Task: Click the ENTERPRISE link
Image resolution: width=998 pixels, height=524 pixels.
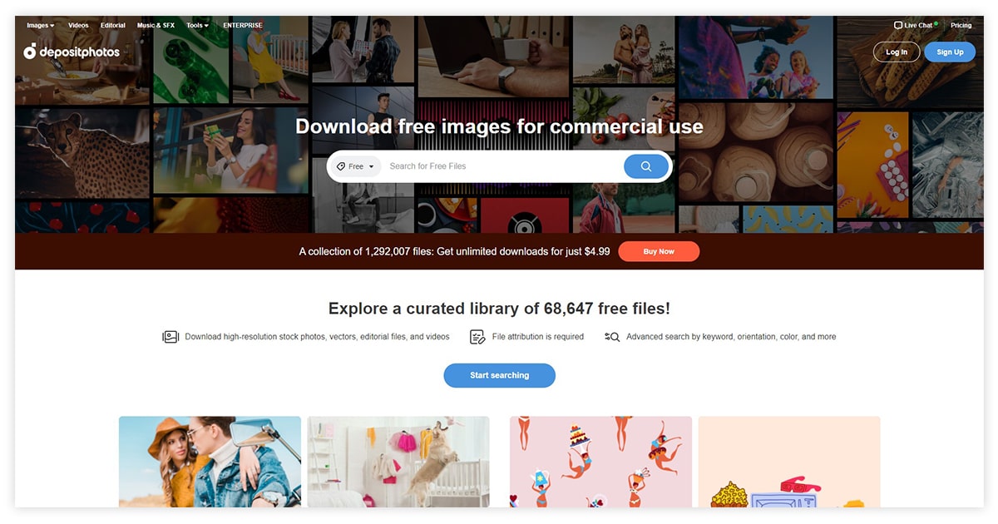Action: (x=243, y=26)
